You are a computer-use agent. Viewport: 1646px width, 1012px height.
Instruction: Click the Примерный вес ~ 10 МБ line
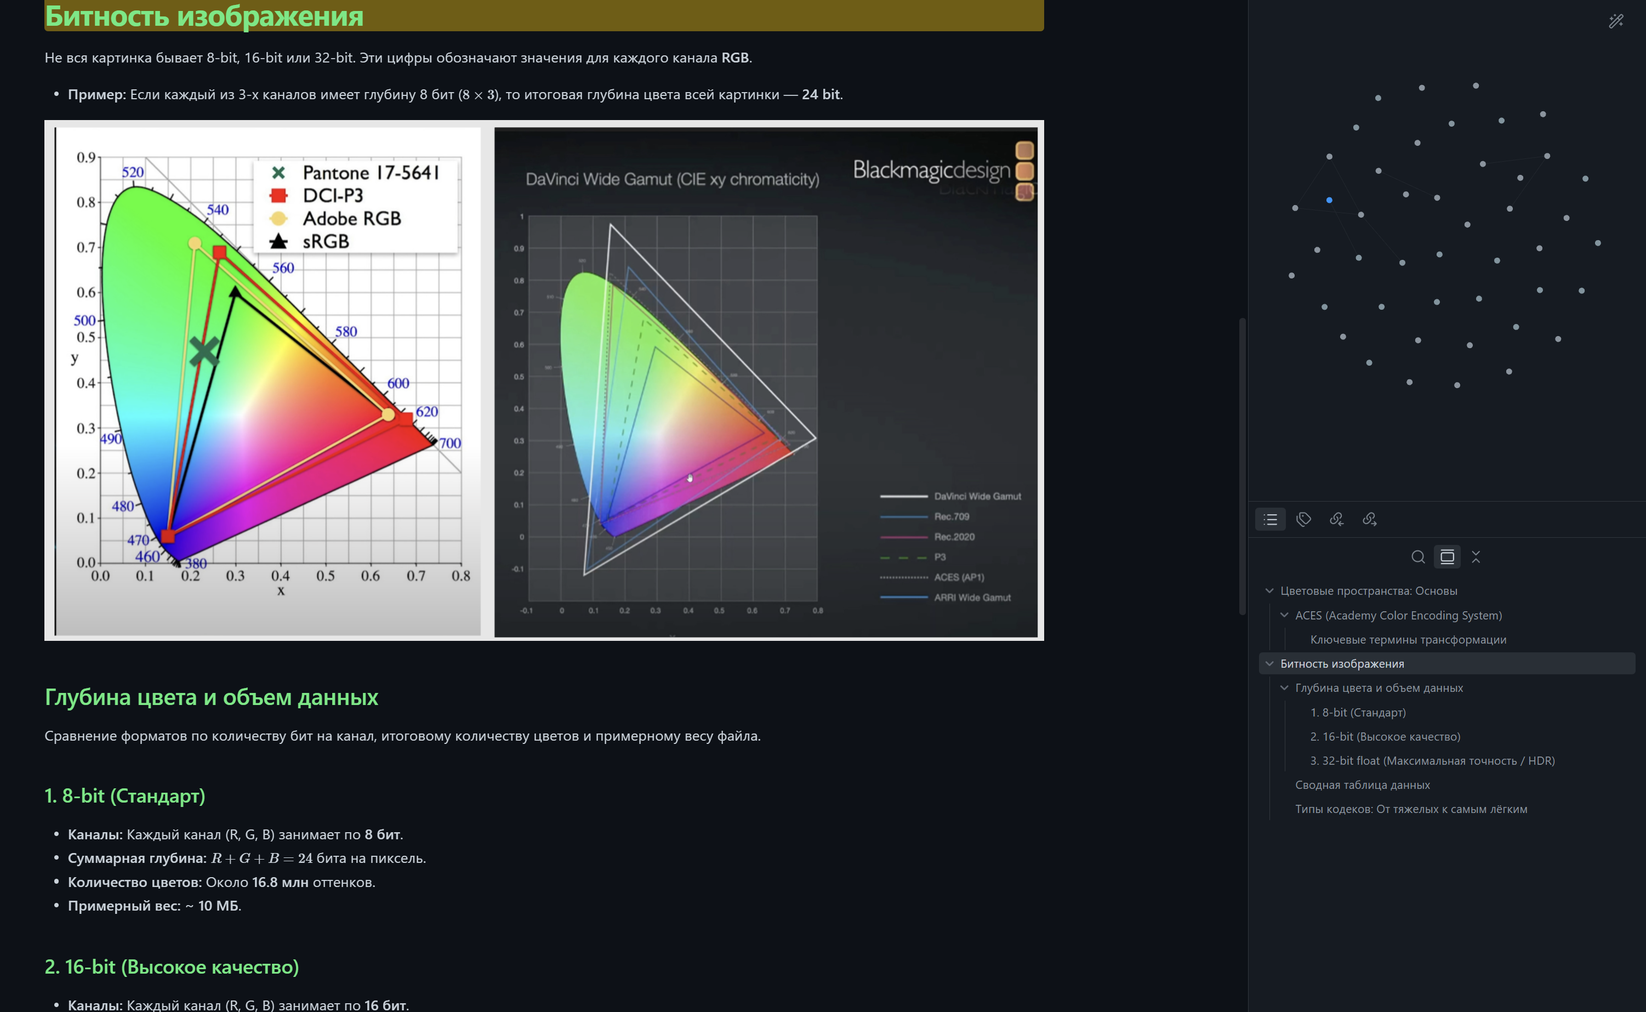point(155,906)
